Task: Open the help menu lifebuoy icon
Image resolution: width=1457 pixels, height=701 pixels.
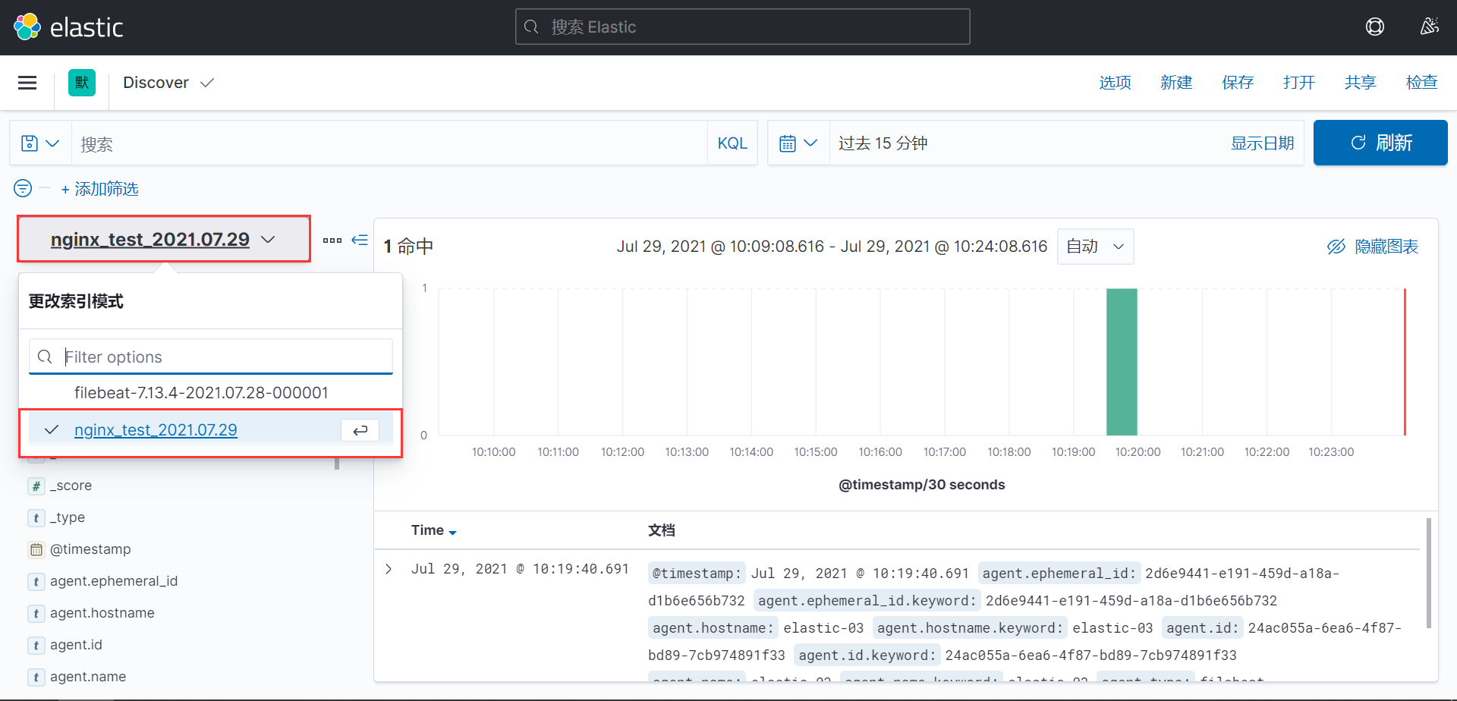Action: click(1375, 27)
